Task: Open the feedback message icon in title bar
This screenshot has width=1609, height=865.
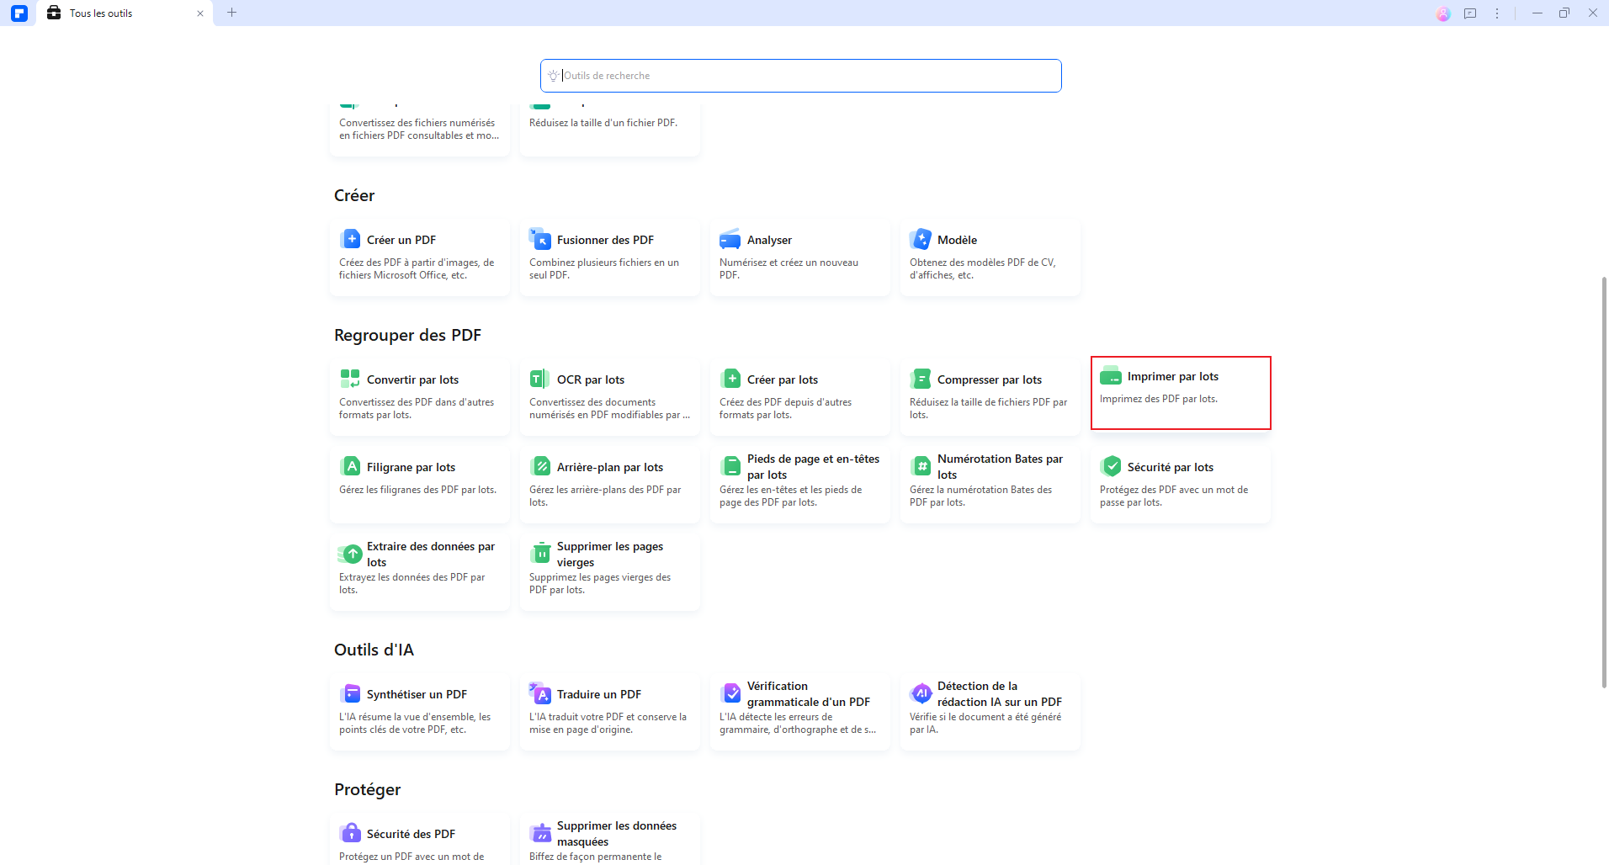Action: tap(1470, 13)
